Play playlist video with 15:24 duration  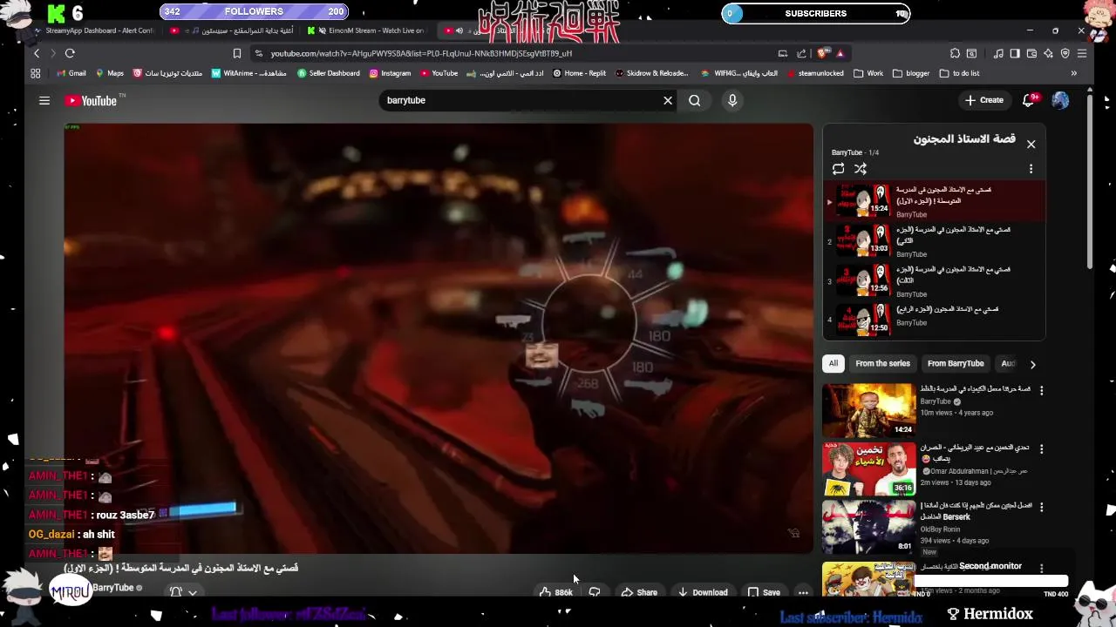click(862, 199)
